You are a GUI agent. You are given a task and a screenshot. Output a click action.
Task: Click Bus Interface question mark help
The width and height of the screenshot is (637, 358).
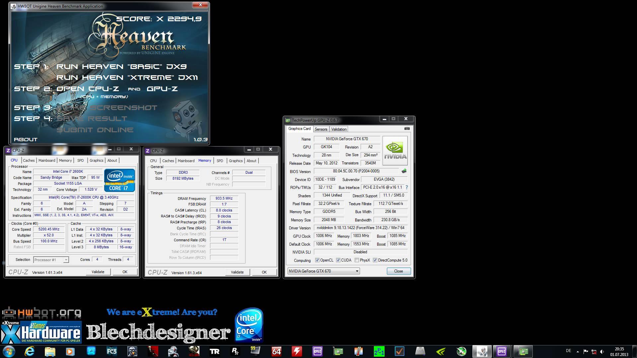click(x=406, y=187)
